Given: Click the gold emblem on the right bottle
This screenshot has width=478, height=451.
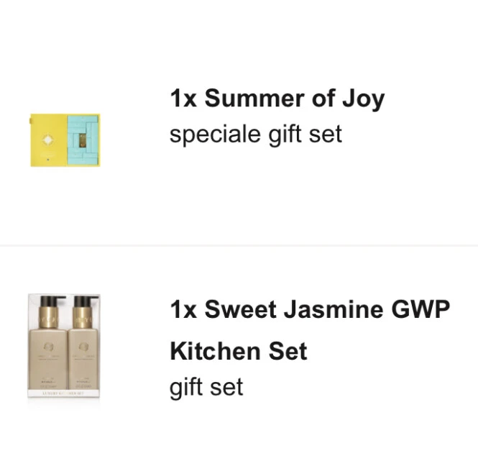Looking at the screenshot, I should click(83, 347).
